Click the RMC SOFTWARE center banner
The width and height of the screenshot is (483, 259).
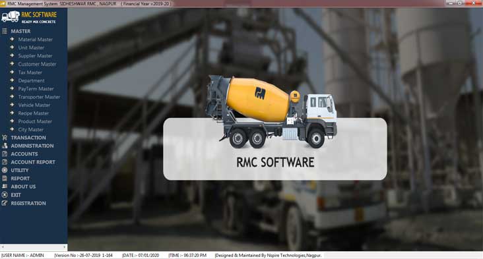click(275, 149)
